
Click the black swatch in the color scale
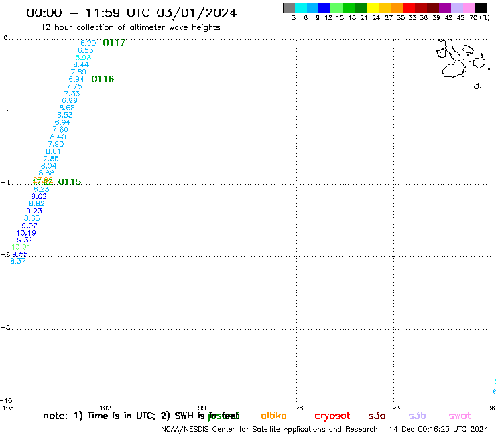click(x=481, y=8)
